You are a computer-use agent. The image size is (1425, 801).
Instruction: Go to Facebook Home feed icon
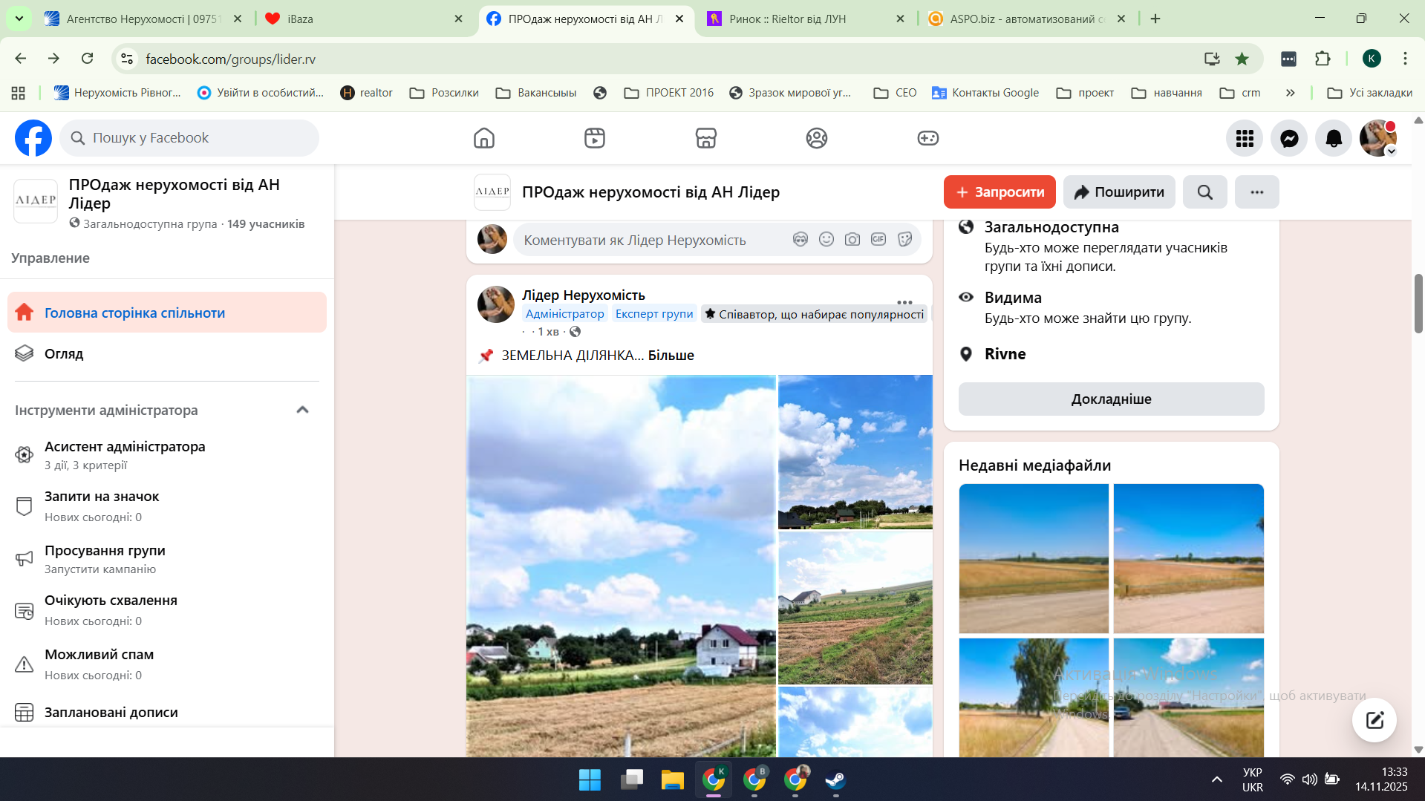[x=484, y=138]
